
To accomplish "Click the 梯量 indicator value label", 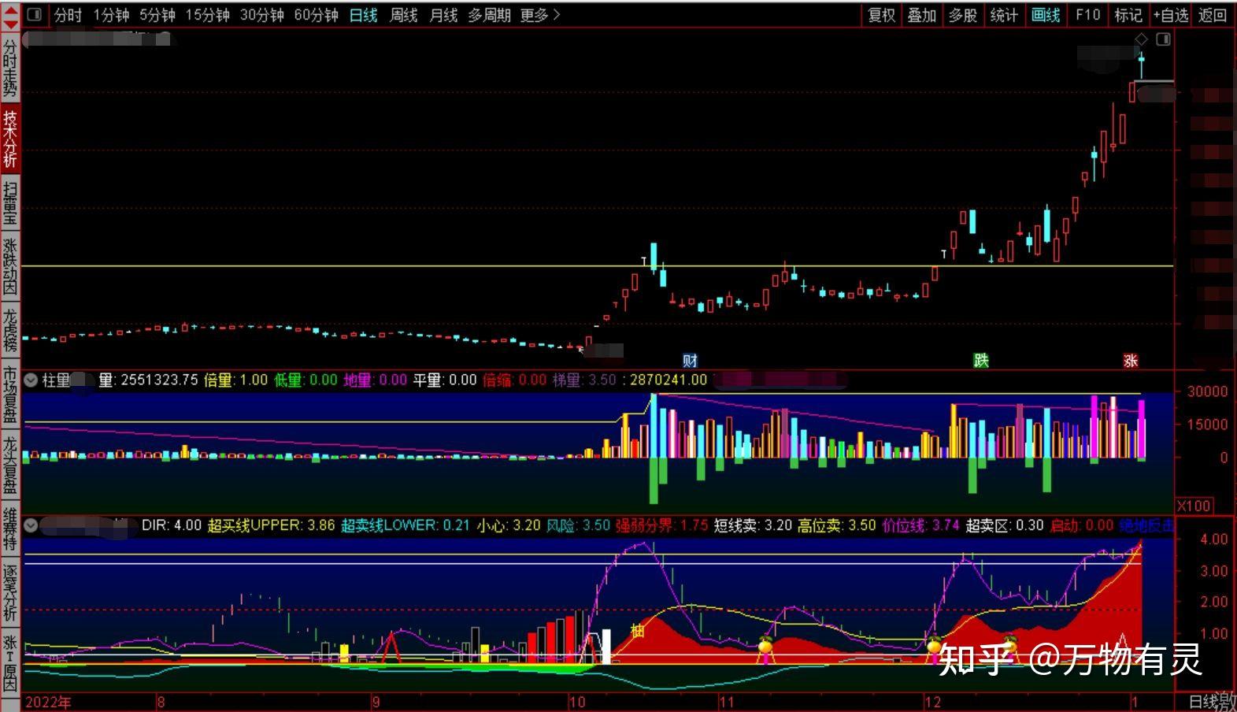I will coord(584,380).
